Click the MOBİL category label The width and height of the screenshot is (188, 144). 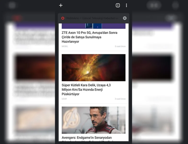click(x=65, y=46)
